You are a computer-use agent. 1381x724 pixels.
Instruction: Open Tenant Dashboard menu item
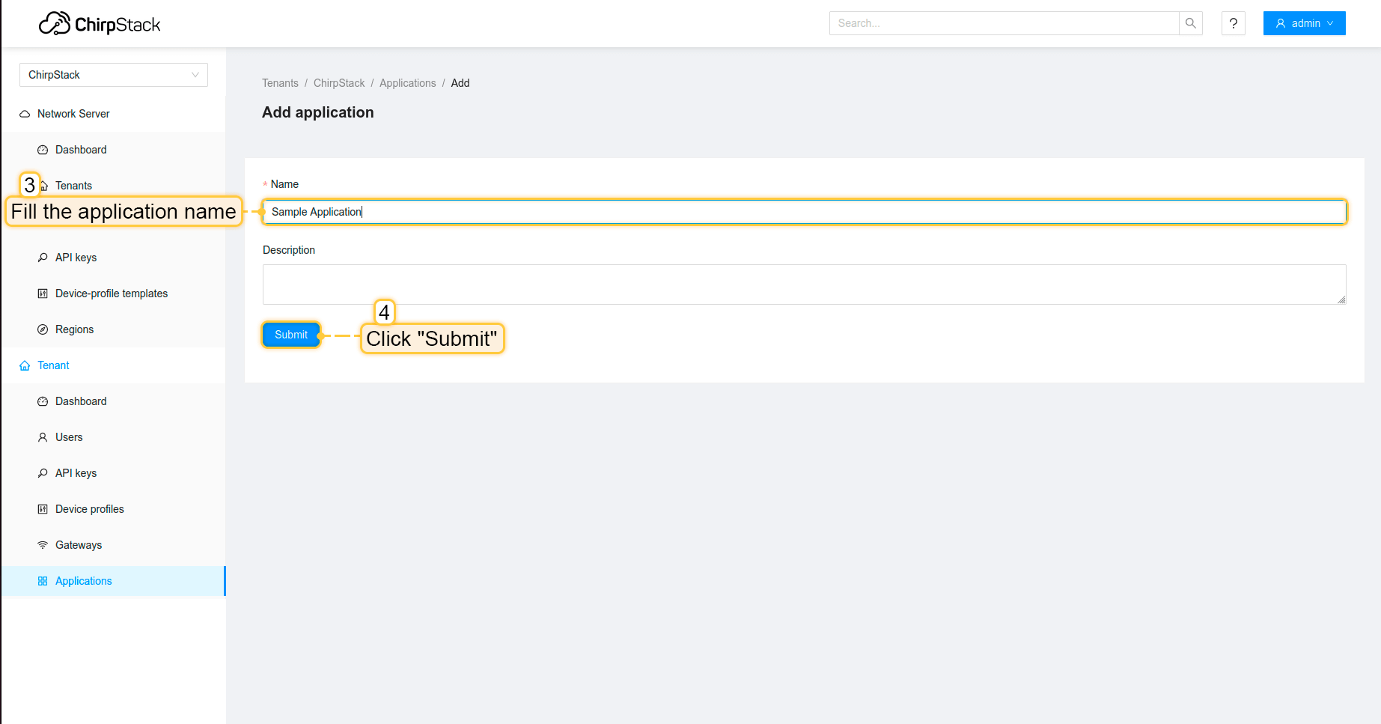[x=81, y=401]
